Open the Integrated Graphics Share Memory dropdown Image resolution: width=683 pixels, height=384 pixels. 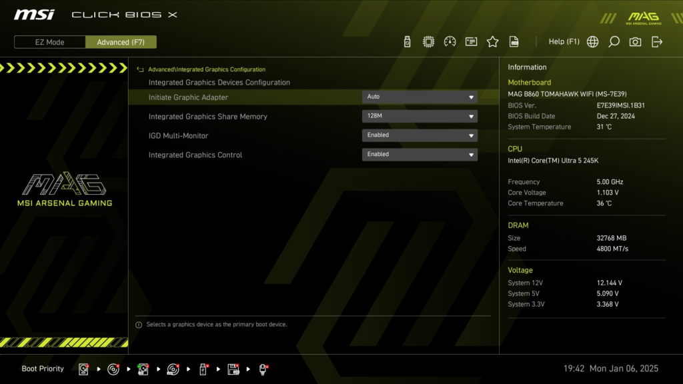pos(419,115)
